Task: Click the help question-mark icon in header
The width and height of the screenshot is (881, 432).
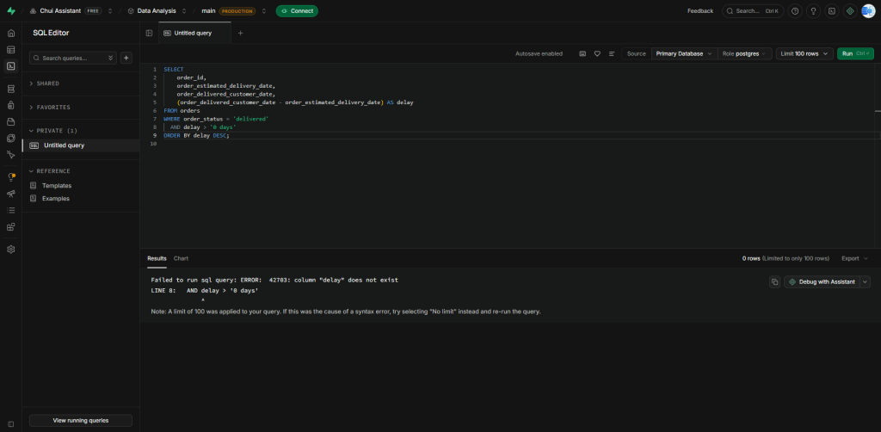Action: coord(794,10)
